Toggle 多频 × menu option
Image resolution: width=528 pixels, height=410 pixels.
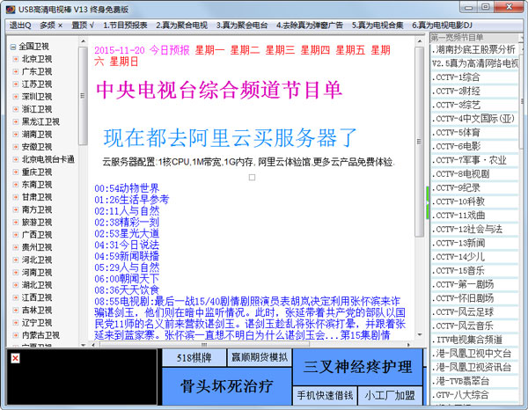coord(51,26)
